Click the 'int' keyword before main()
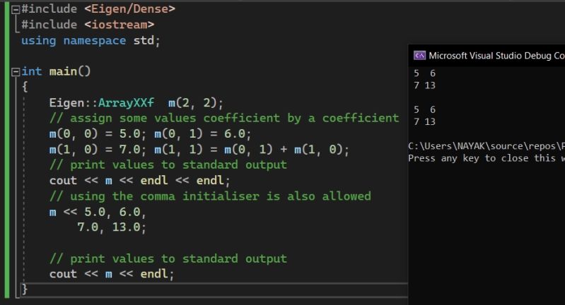The height and width of the screenshot is (305, 565). pyautogui.click(x=32, y=71)
